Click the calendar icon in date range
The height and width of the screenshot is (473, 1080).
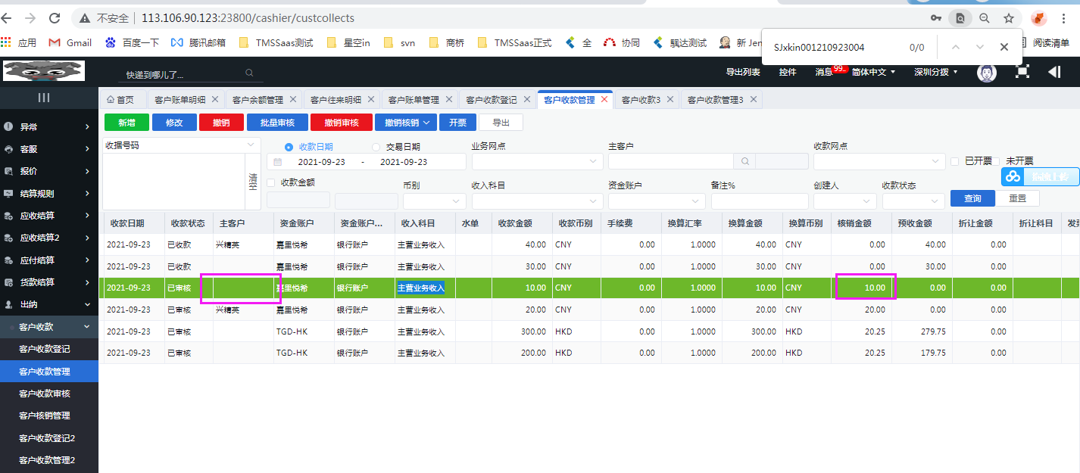tap(278, 162)
